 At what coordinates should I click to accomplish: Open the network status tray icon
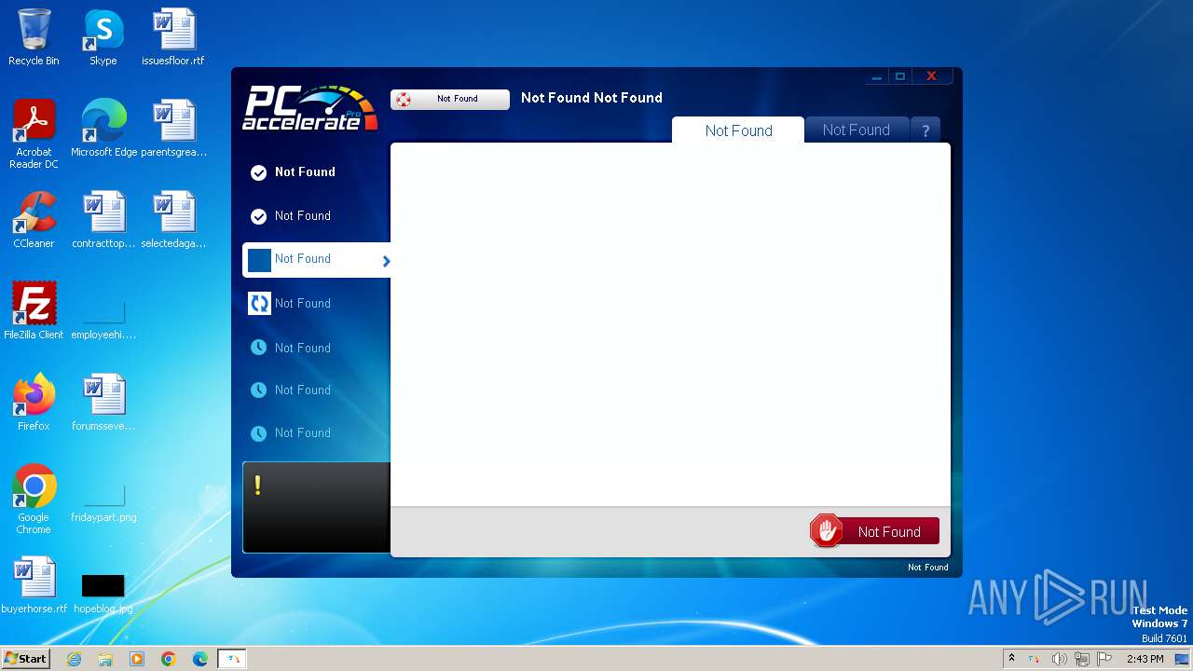coord(1081,659)
